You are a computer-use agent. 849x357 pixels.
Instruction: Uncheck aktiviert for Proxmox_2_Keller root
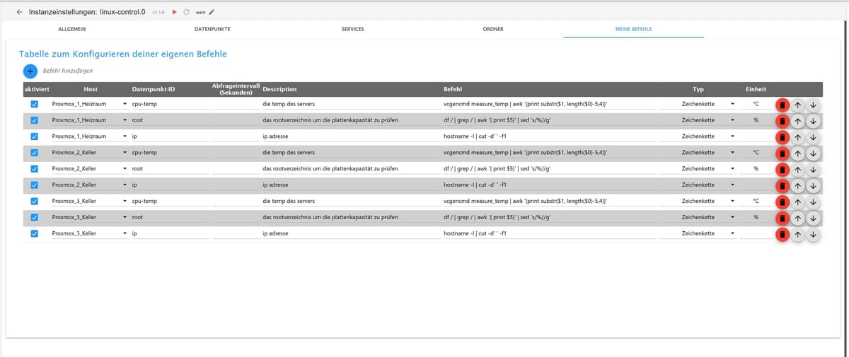point(34,169)
